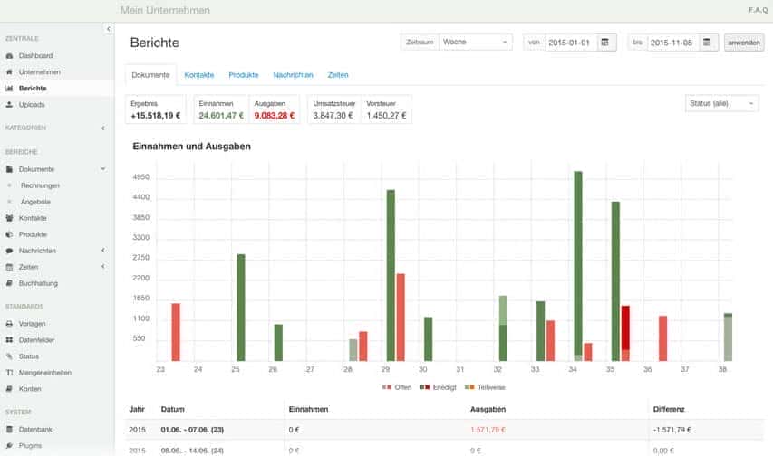
Task: Click the Dashboard icon in sidebar
Action: point(9,56)
